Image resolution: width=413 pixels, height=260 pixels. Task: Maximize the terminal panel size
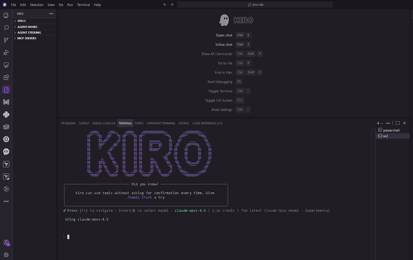(398, 123)
